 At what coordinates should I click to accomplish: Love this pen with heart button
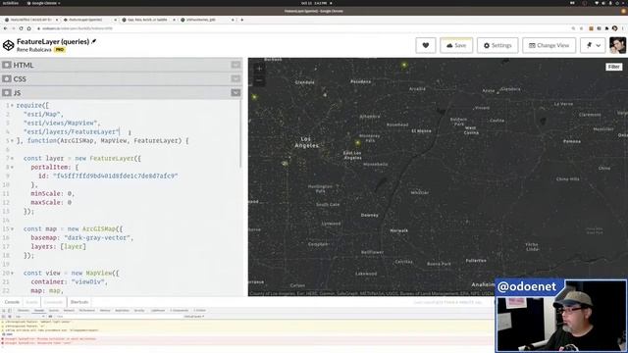tap(425, 45)
